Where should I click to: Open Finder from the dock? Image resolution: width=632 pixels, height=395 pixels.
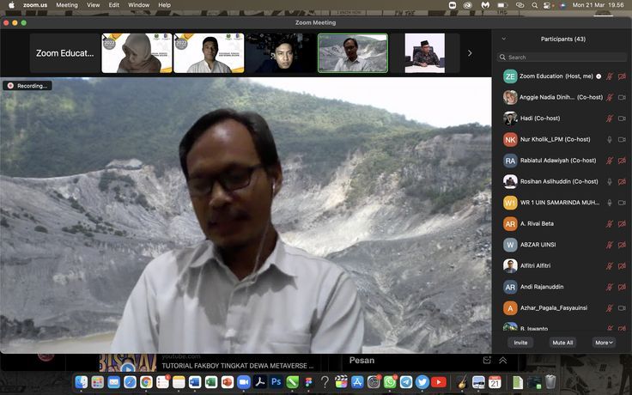[82, 382]
